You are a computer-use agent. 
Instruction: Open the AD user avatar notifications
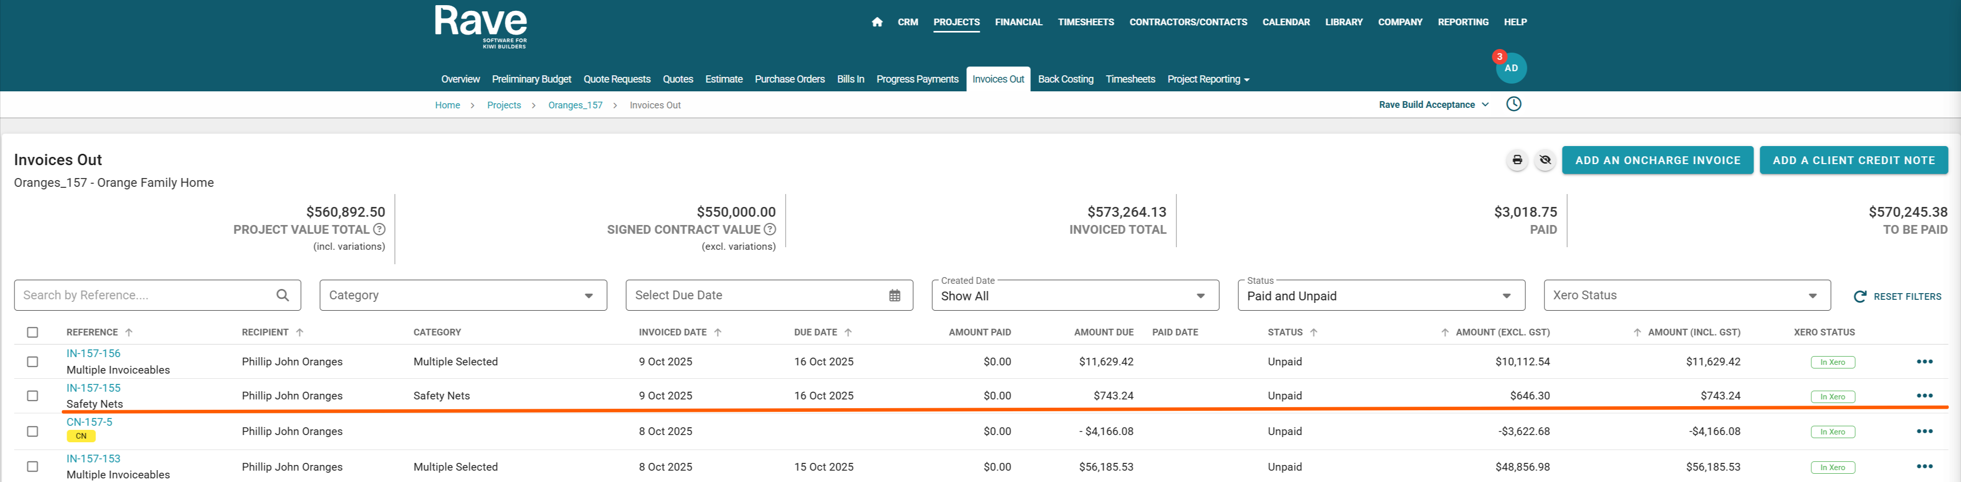[x=1510, y=68]
